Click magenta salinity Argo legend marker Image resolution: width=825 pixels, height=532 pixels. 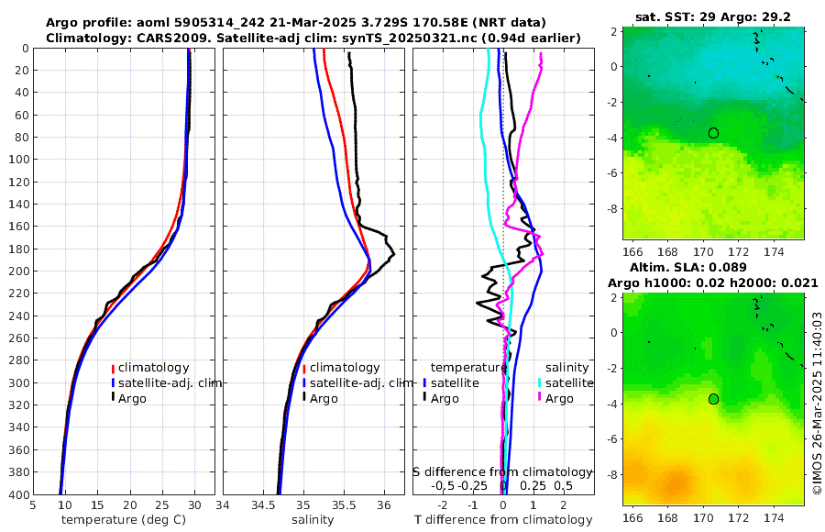[x=540, y=398]
